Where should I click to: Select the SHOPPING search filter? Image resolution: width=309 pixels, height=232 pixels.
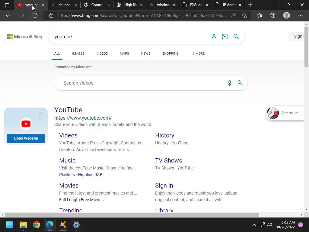click(x=170, y=53)
